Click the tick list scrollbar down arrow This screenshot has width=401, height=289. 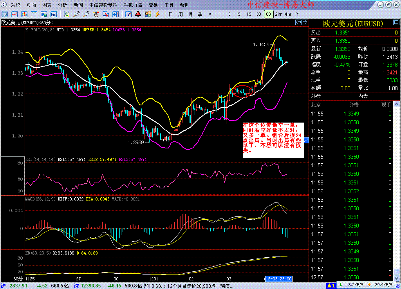[x=396, y=278]
